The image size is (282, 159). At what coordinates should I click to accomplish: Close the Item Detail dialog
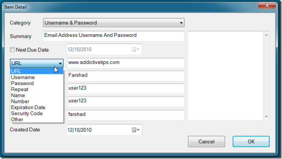click(x=267, y=5)
